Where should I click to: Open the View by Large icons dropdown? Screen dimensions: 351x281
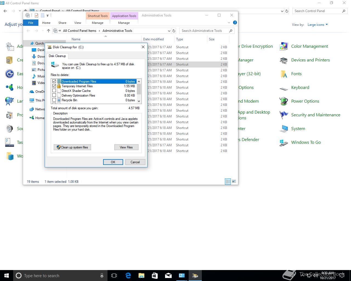coord(318,25)
